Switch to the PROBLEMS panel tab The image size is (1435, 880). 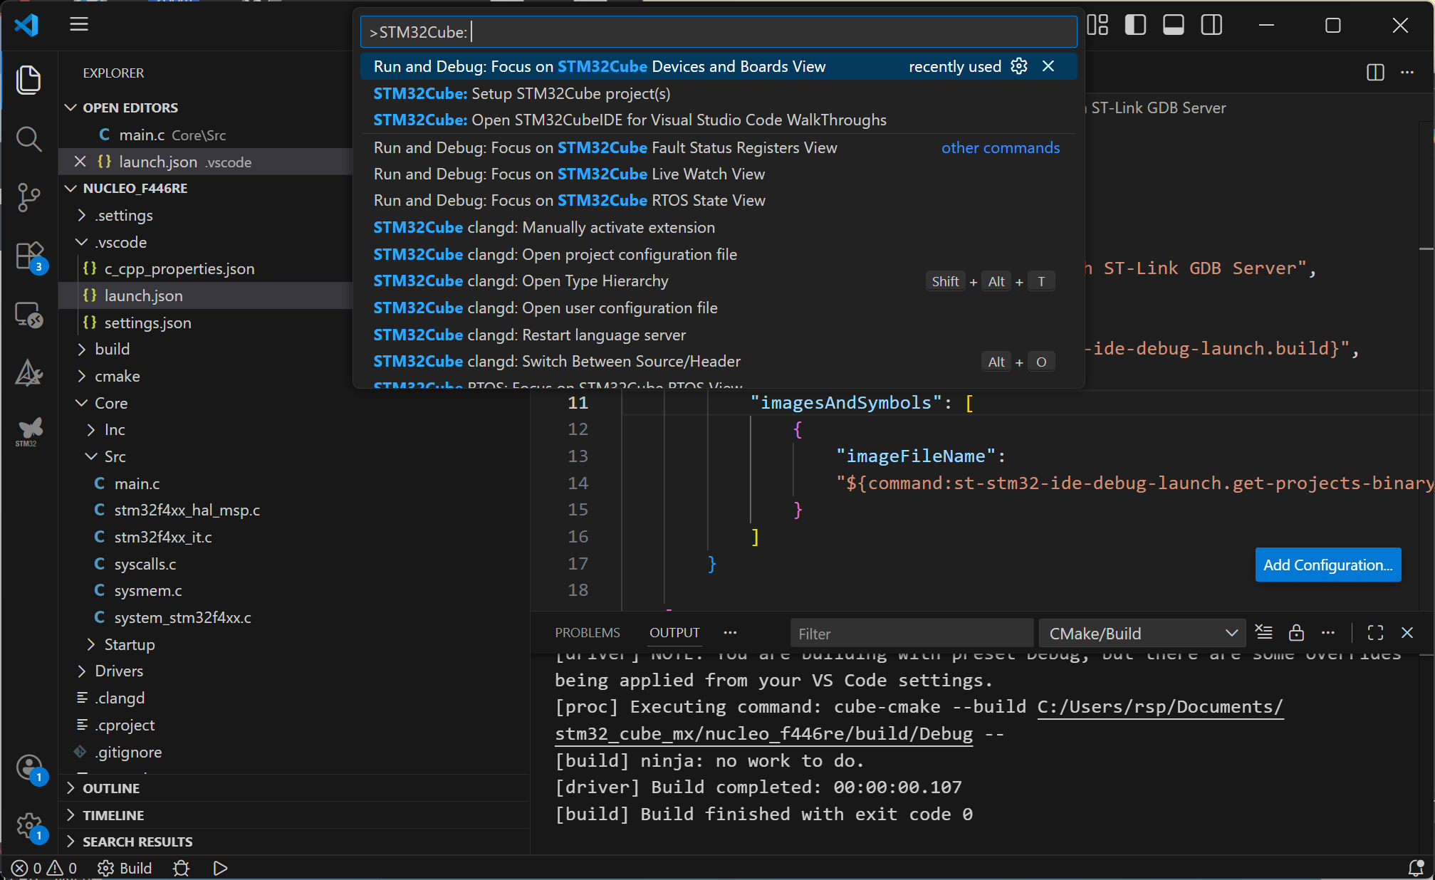587,632
